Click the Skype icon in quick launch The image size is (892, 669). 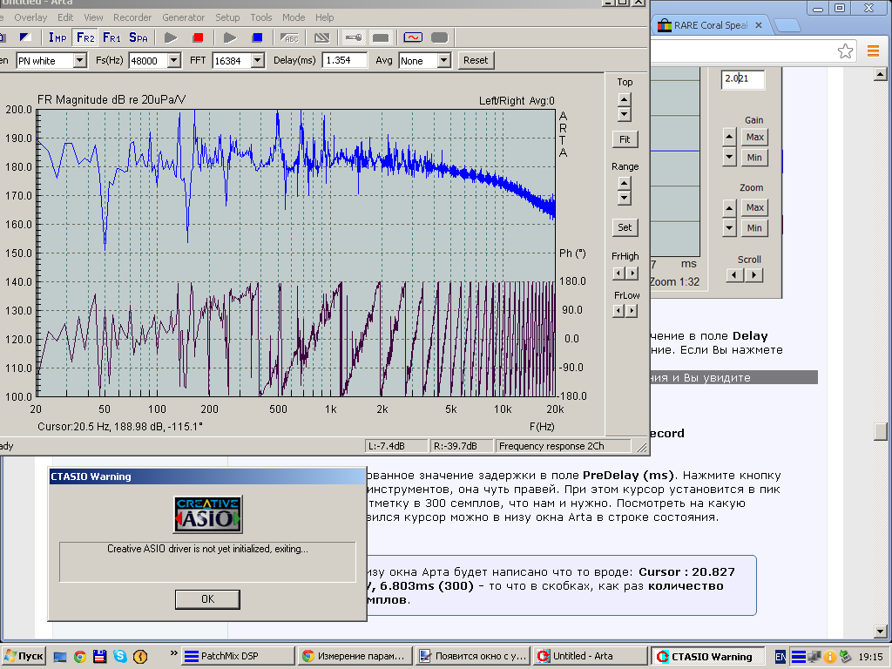click(119, 656)
